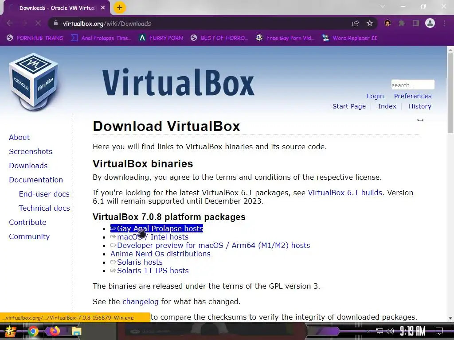Click the vertical scrollbar thumb
454x340 pixels.
point(450,93)
